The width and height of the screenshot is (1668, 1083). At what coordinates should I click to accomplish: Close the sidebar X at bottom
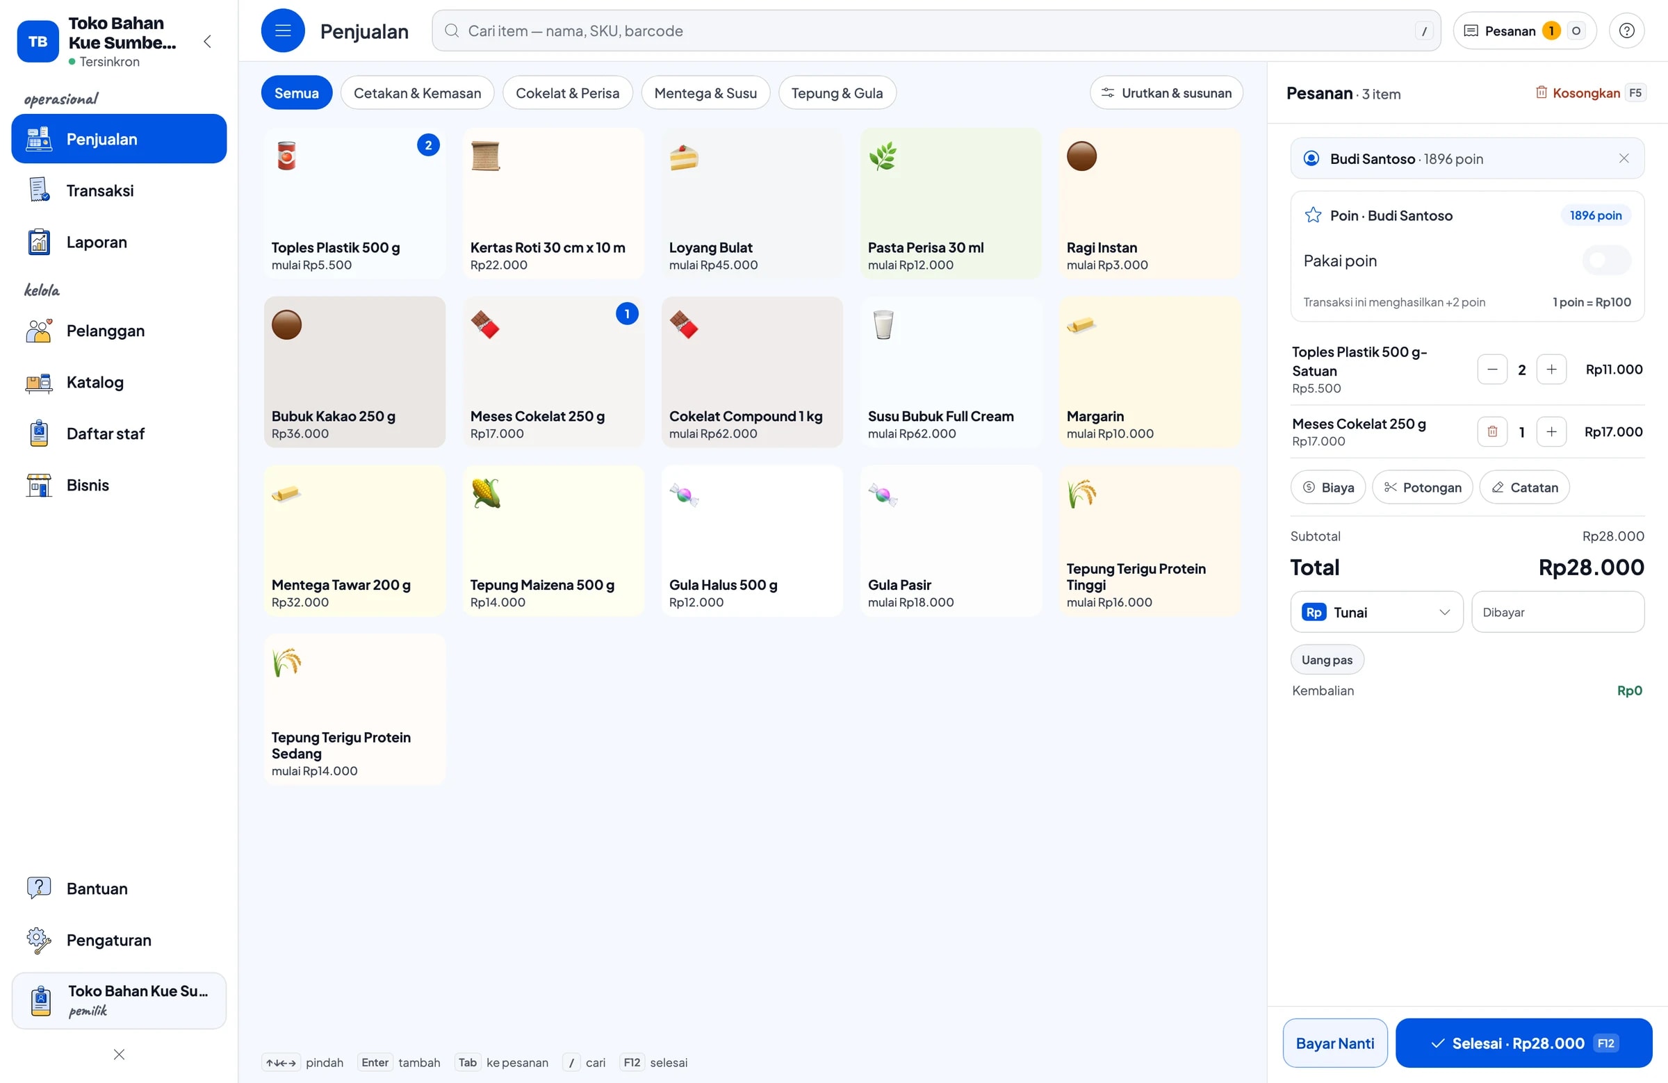click(x=119, y=1055)
